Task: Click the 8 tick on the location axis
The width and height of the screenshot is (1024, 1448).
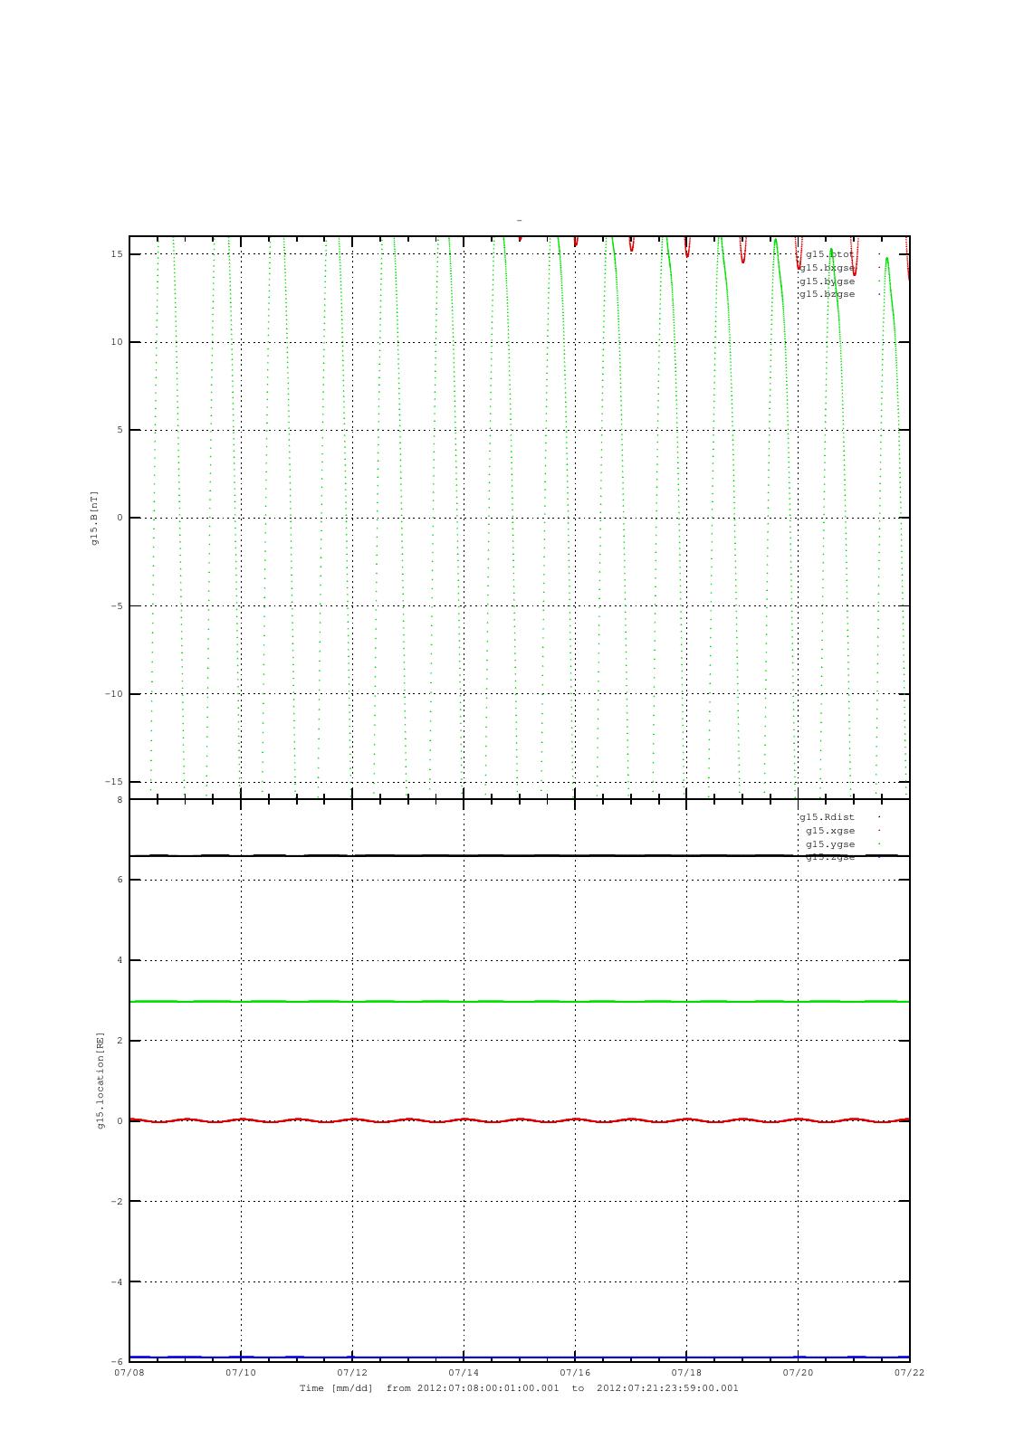Action: [x=120, y=800]
